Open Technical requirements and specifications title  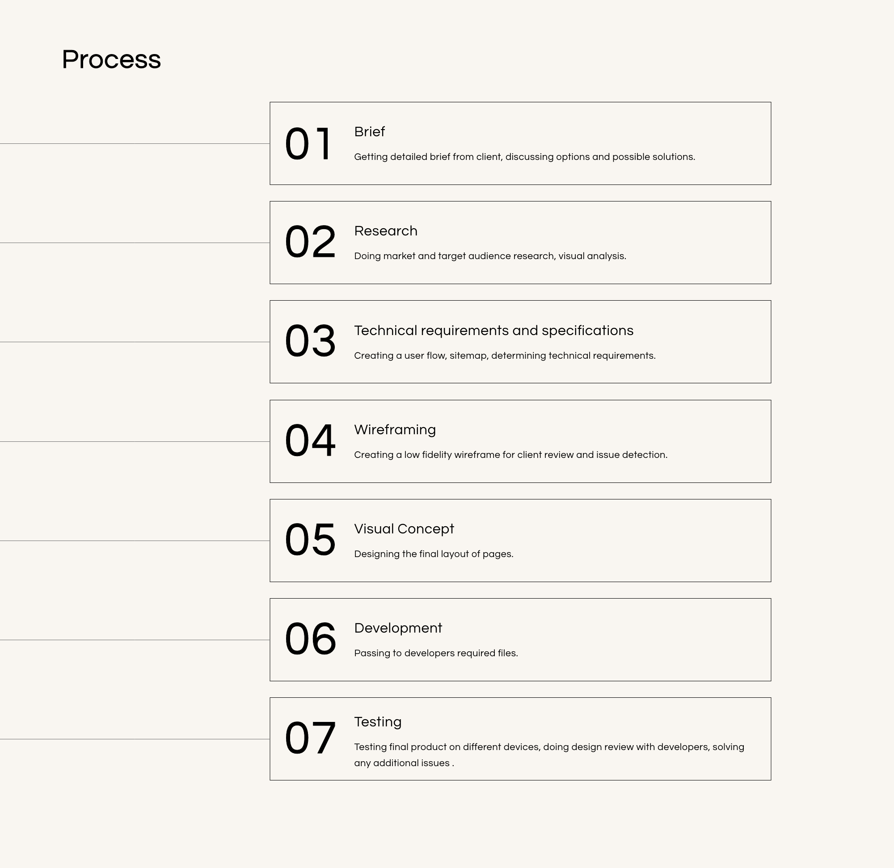[x=494, y=331]
